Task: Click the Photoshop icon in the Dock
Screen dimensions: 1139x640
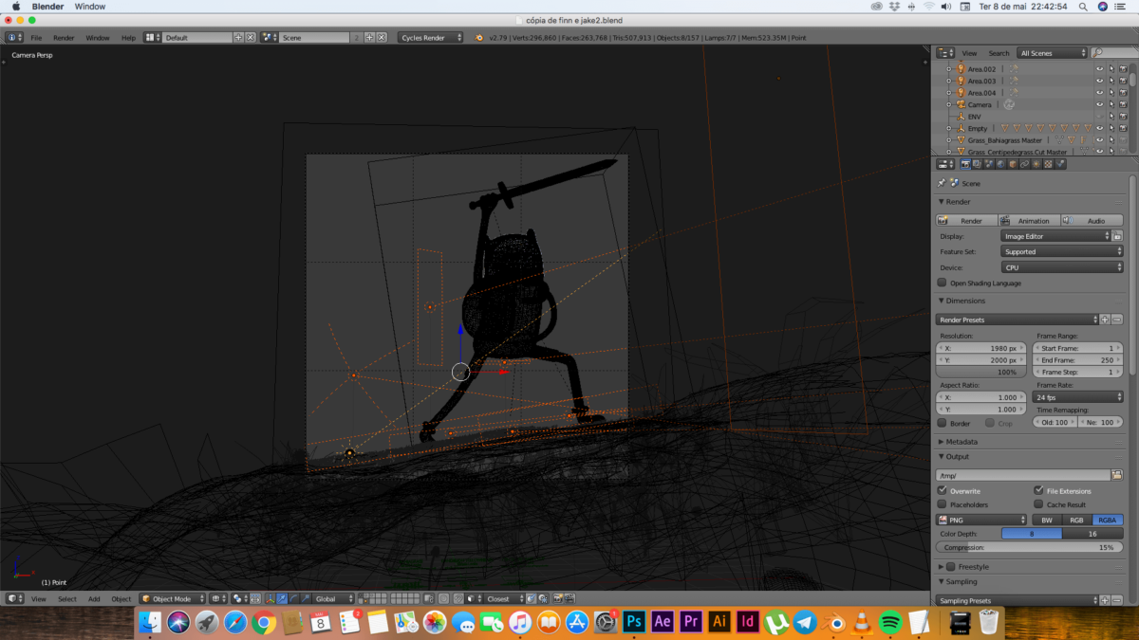Action: [x=634, y=622]
